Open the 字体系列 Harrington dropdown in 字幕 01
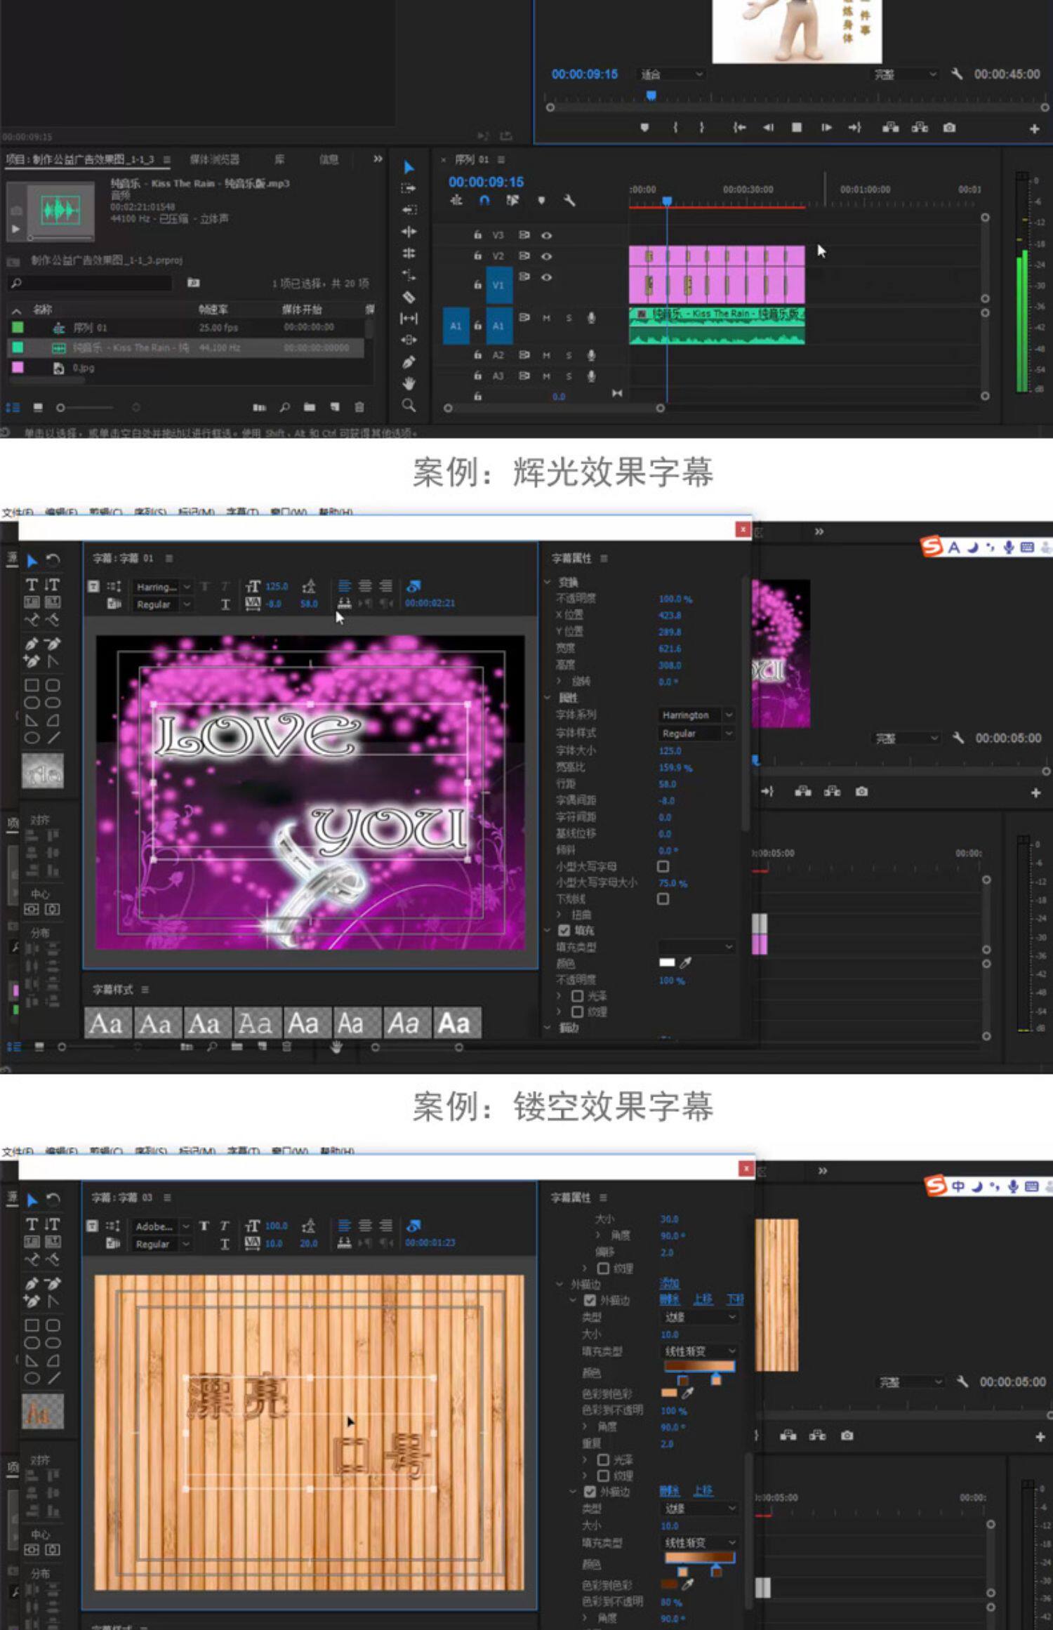 click(x=696, y=715)
